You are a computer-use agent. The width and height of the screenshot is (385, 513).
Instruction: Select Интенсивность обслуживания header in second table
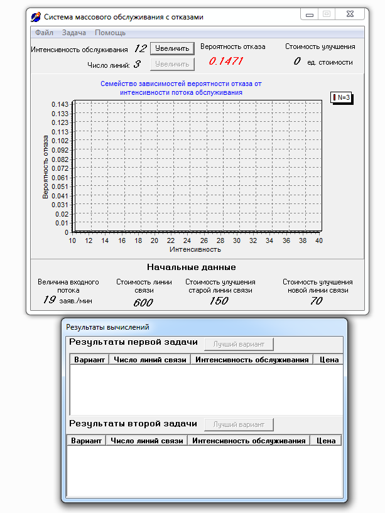tap(249, 441)
